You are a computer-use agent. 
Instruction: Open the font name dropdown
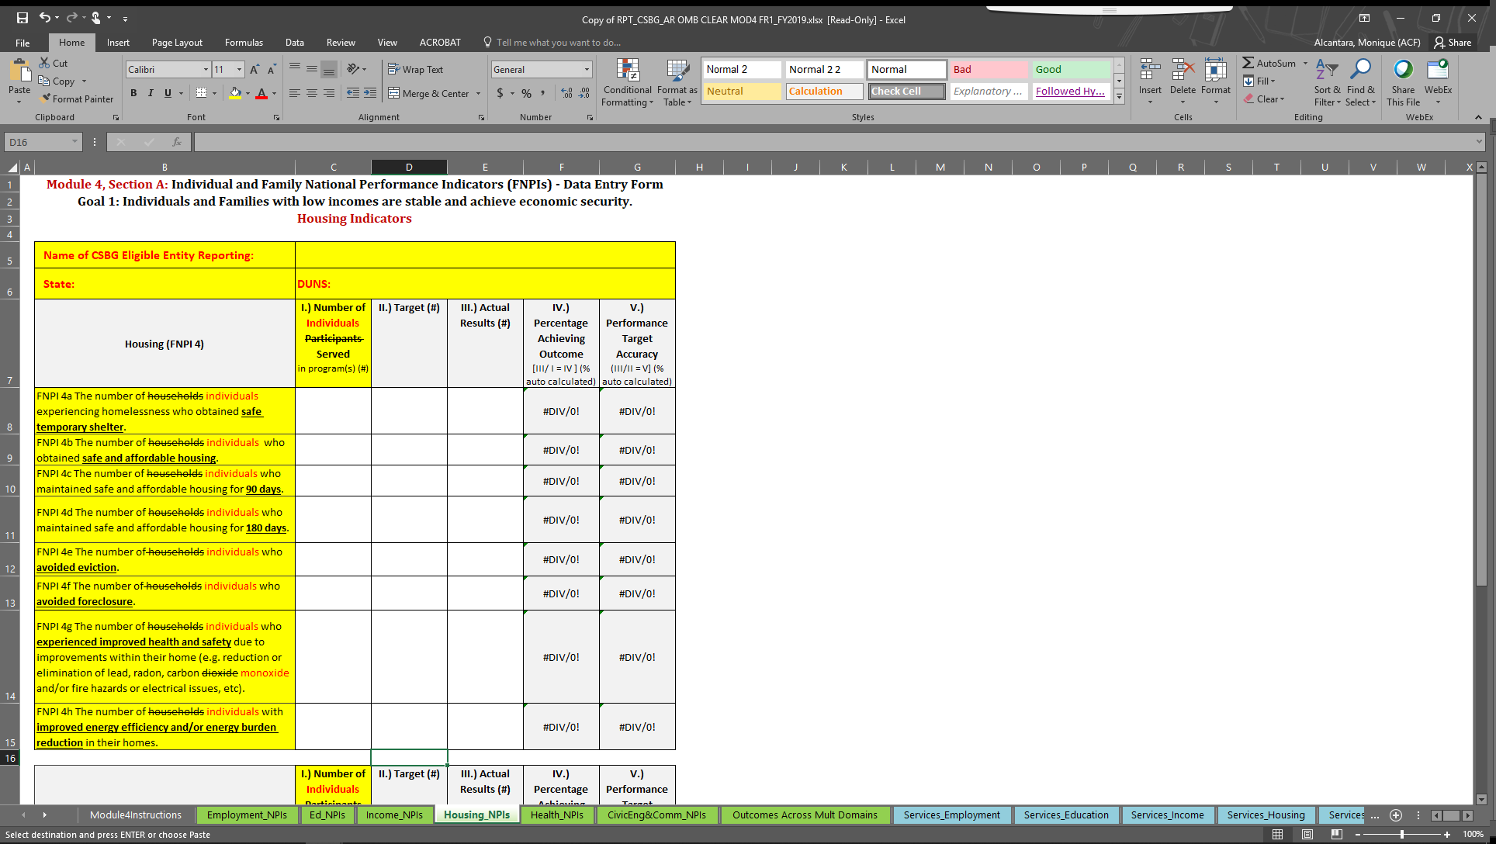(206, 69)
